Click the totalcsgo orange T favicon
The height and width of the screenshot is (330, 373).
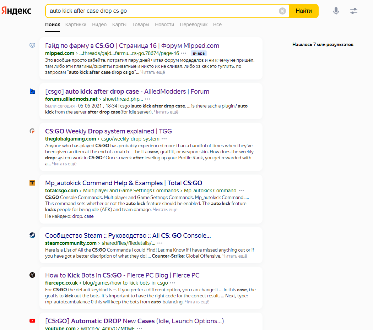point(32,183)
